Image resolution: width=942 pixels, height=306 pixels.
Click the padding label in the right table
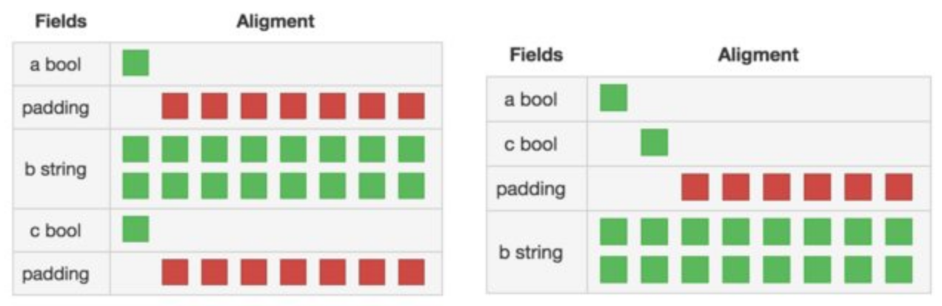click(530, 188)
